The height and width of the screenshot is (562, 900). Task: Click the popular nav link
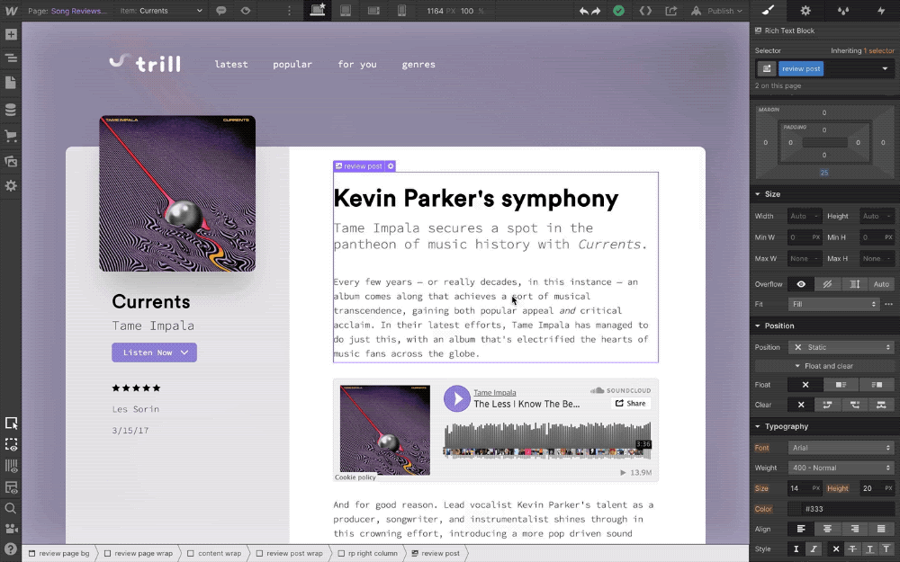(x=292, y=64)
